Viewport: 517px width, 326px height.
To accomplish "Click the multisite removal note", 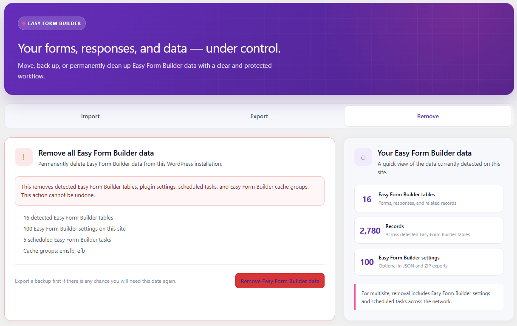I will click(429, 297).
